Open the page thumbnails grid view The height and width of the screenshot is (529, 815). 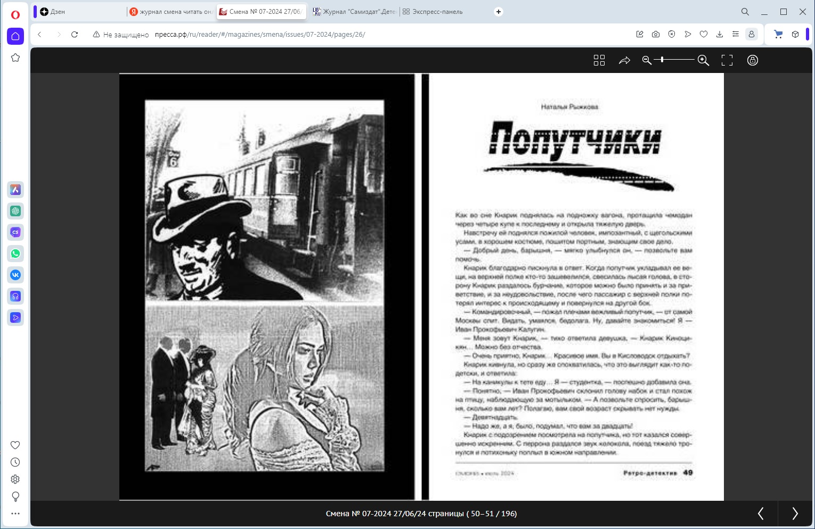[599, 60]
